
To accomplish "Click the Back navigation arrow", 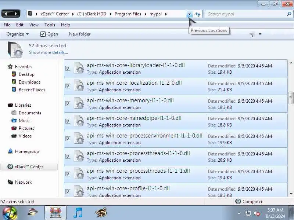I will click(6, 14).
